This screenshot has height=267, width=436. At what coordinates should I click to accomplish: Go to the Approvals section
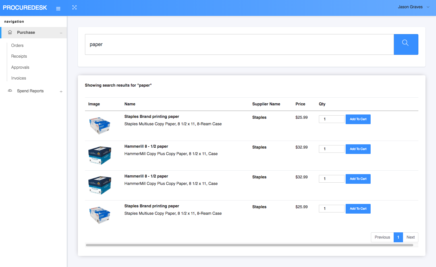click(x=20, y=67)
